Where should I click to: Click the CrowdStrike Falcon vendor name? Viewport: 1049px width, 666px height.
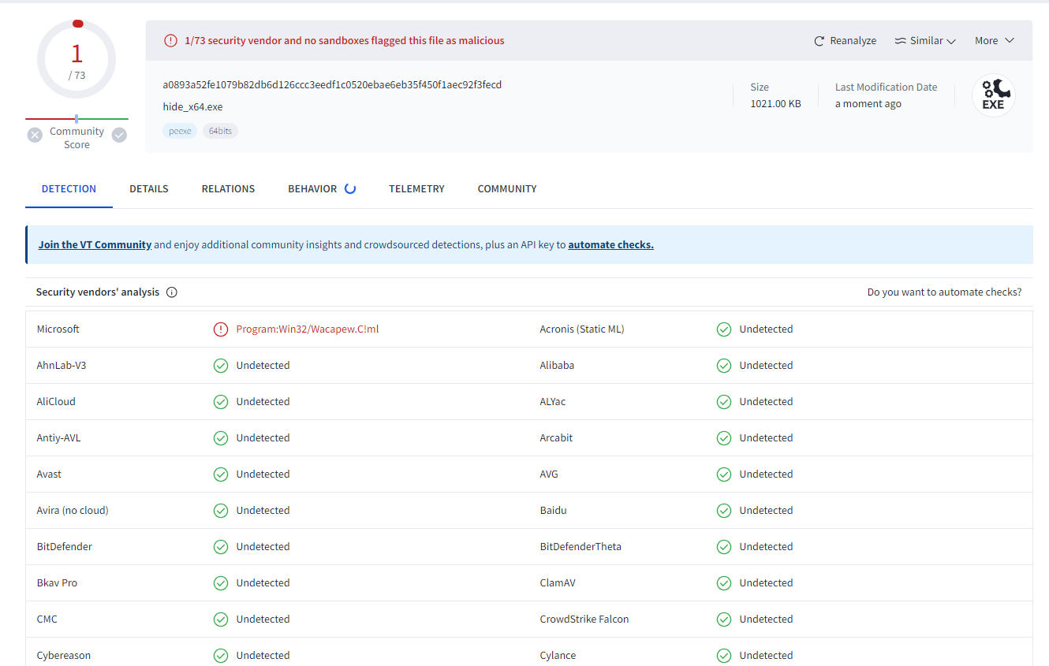(x=584, y=619)
